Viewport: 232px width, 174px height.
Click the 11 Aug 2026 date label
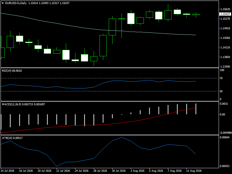pyautogui.click(x=194, y=171)
